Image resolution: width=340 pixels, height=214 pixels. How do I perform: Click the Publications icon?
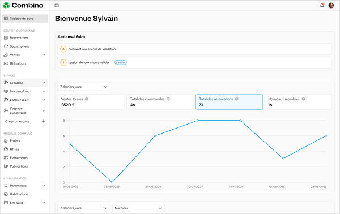tap(6, 166)
